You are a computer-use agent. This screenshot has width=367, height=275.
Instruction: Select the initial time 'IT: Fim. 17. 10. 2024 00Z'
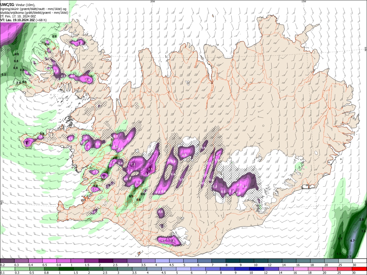click(x=18, y=16)
